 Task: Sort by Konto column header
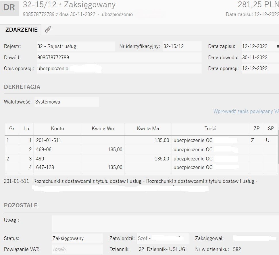[x=57, y=129]
